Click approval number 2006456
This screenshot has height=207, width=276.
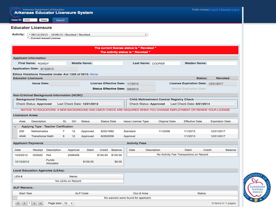click(x=74, y=155)
